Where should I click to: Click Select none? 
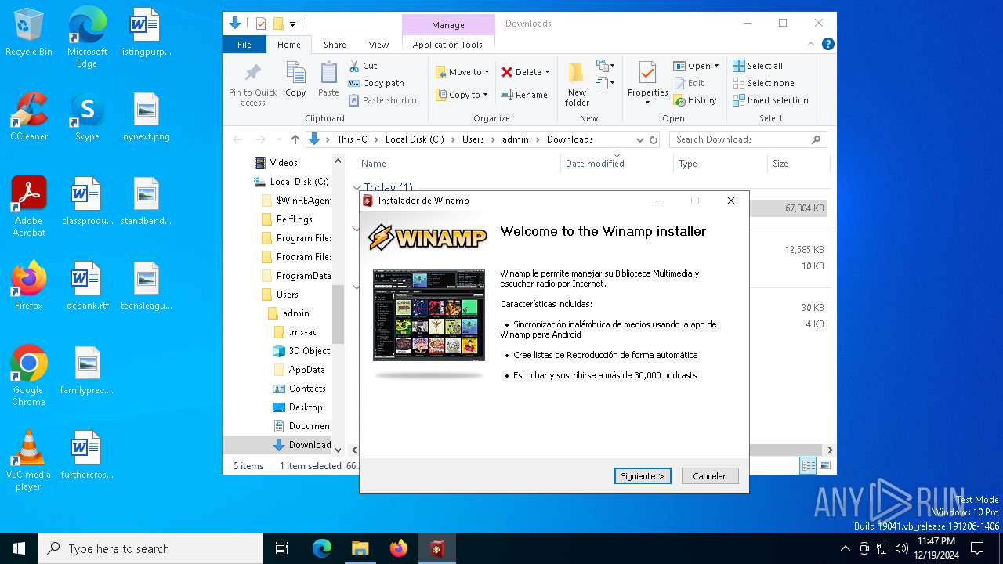(x=764, y=83)
